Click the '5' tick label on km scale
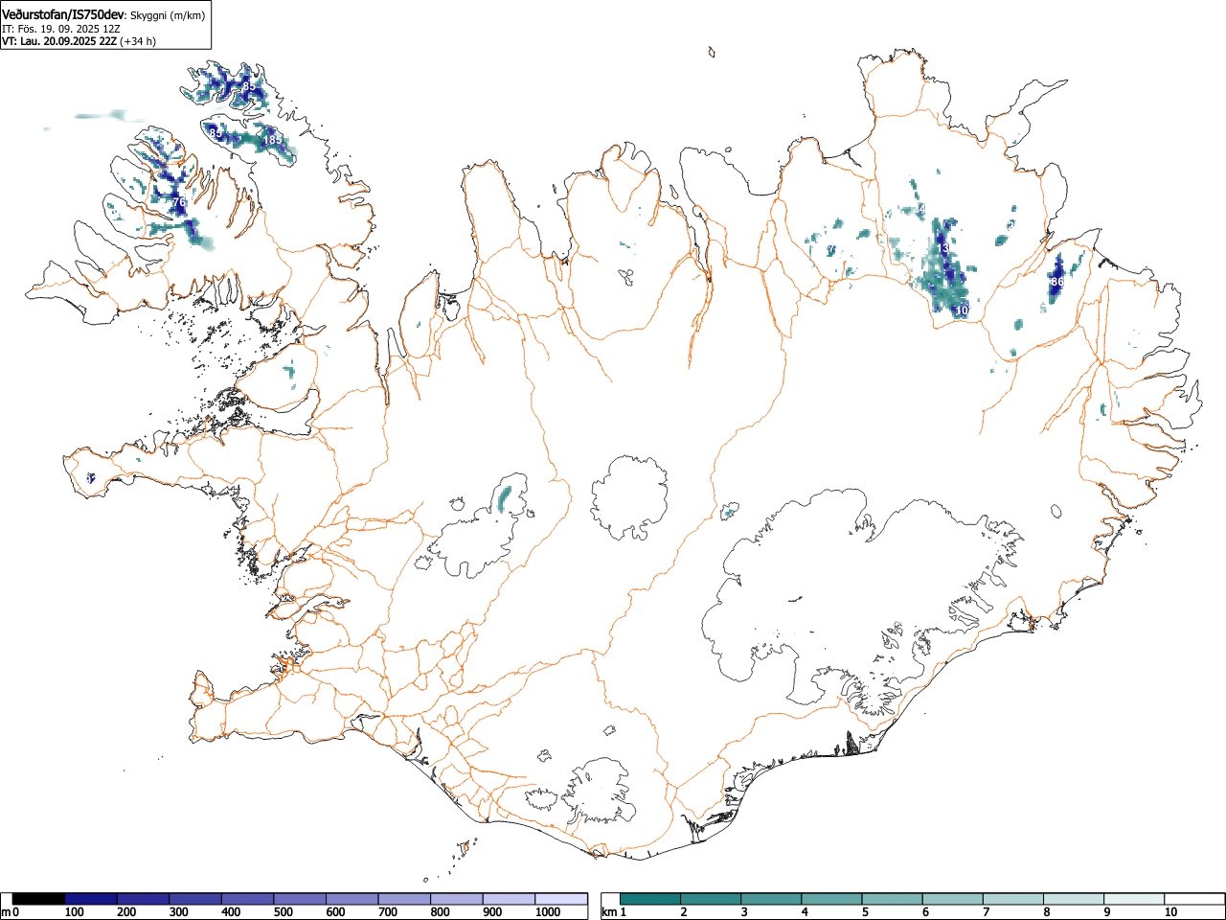This screenshot has width=1226, height=920. 865,912
